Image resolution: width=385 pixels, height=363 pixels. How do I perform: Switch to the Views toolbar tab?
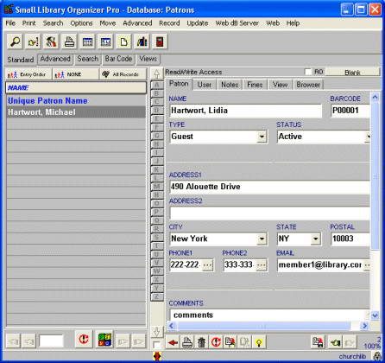pos(148,59)
